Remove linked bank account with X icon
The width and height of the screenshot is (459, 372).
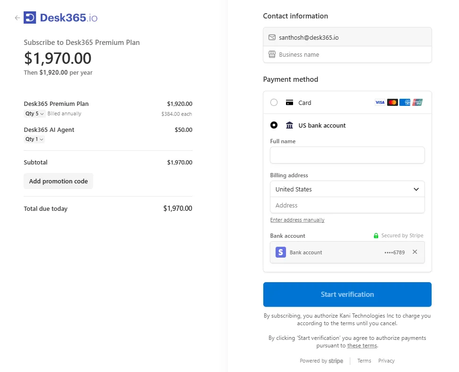(415, 252)
